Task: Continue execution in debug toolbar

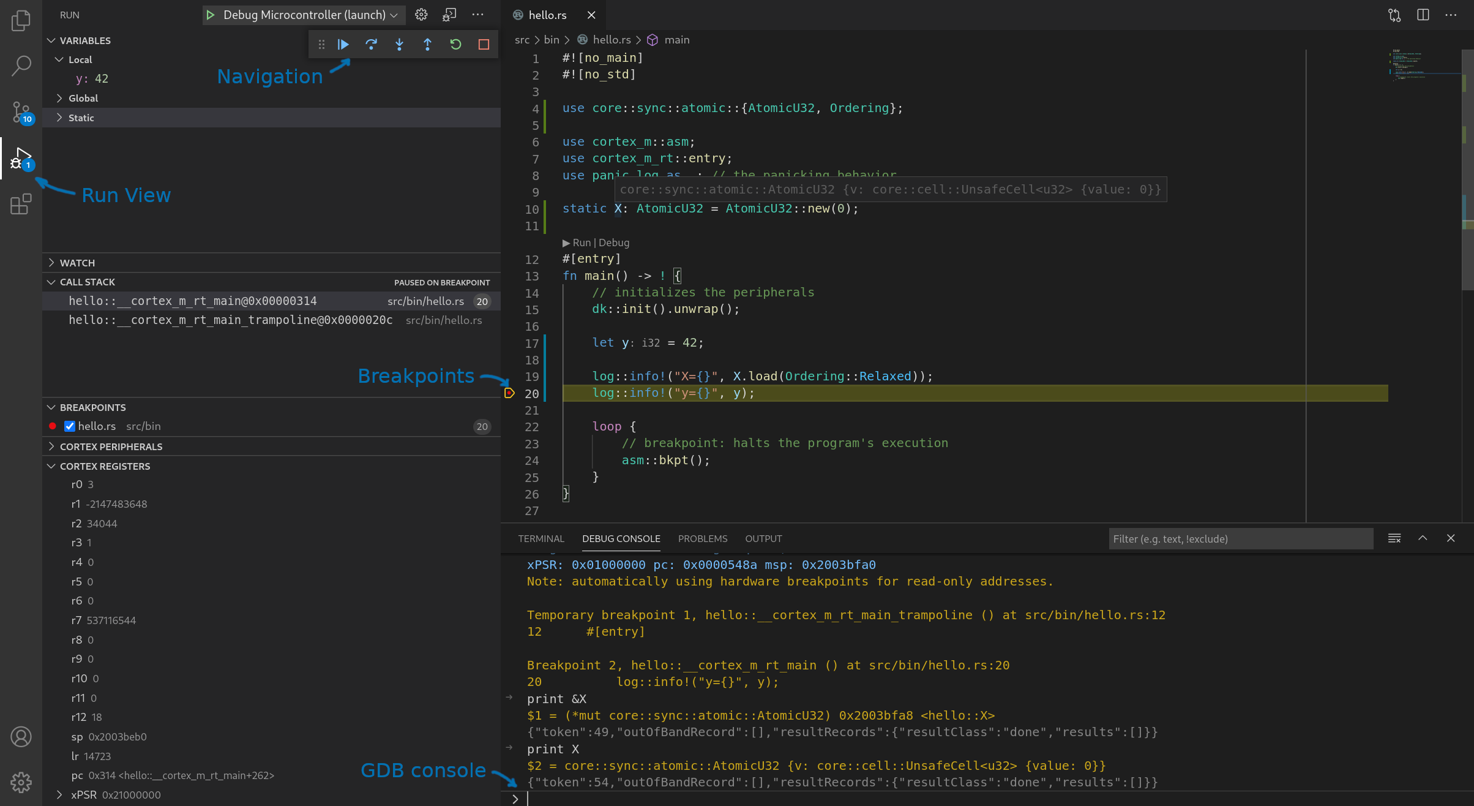Action: point(343,44)
